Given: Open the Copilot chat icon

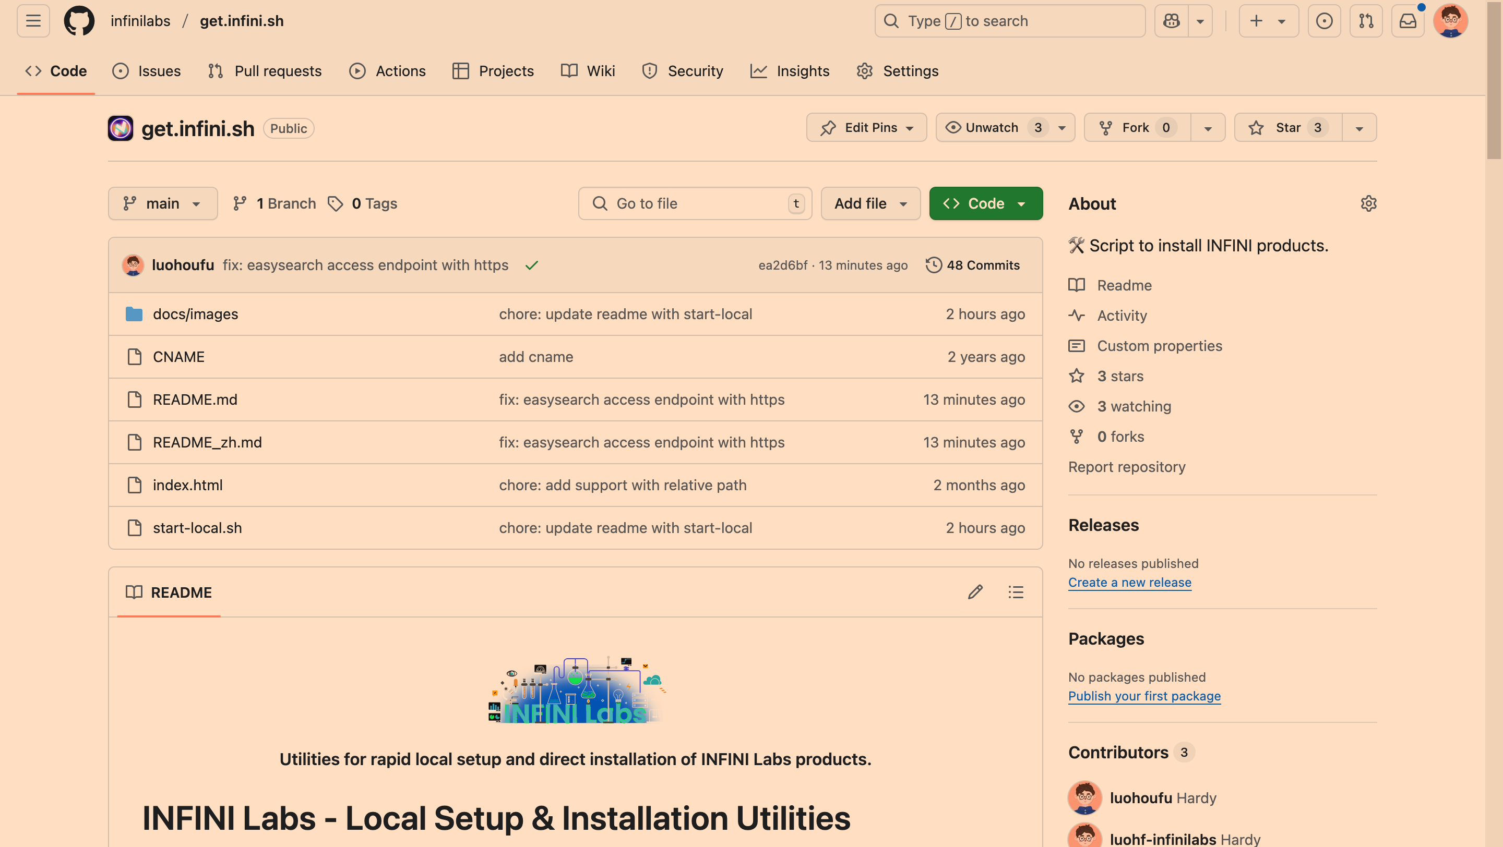Looking at the screenshot, I should pyautogui.click(x=1171, y=21).
